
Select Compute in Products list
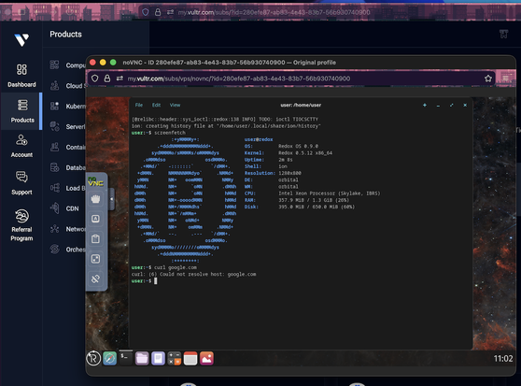68,65
